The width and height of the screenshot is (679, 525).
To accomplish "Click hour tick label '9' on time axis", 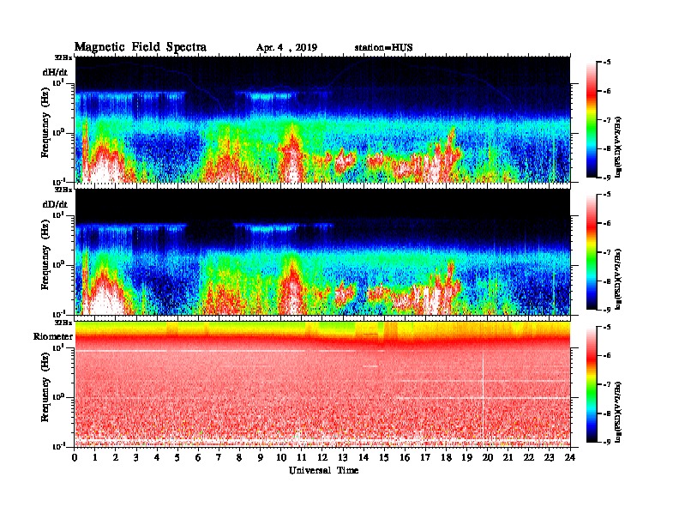I will click(261, 458).
